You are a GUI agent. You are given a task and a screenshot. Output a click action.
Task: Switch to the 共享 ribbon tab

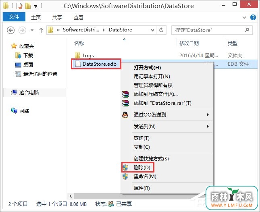(57, 17)
